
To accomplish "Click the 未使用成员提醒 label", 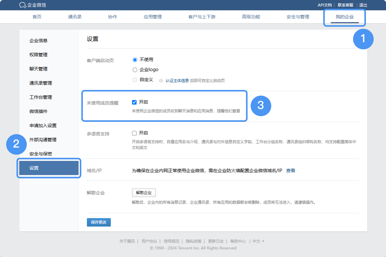I will pyautogui.click(x=102, y=103).
